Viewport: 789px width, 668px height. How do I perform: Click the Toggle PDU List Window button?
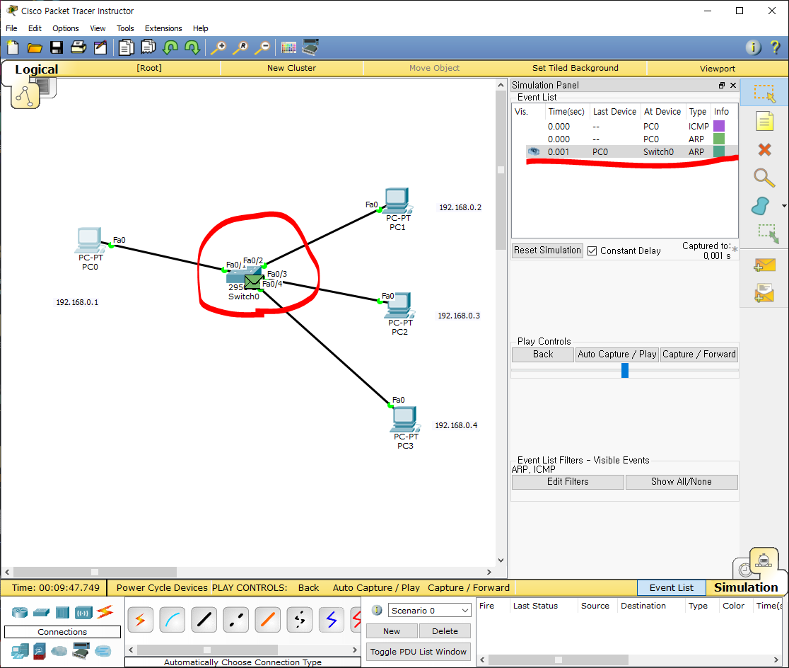[418, 652]
